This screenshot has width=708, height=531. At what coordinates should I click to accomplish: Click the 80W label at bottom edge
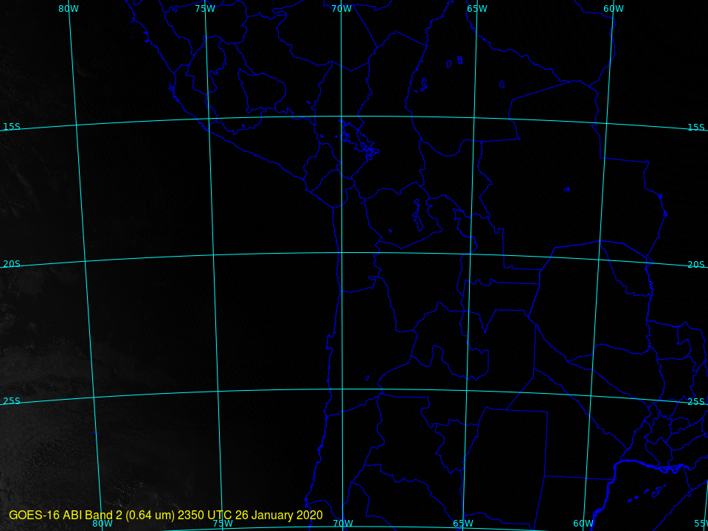coord(103,524)
